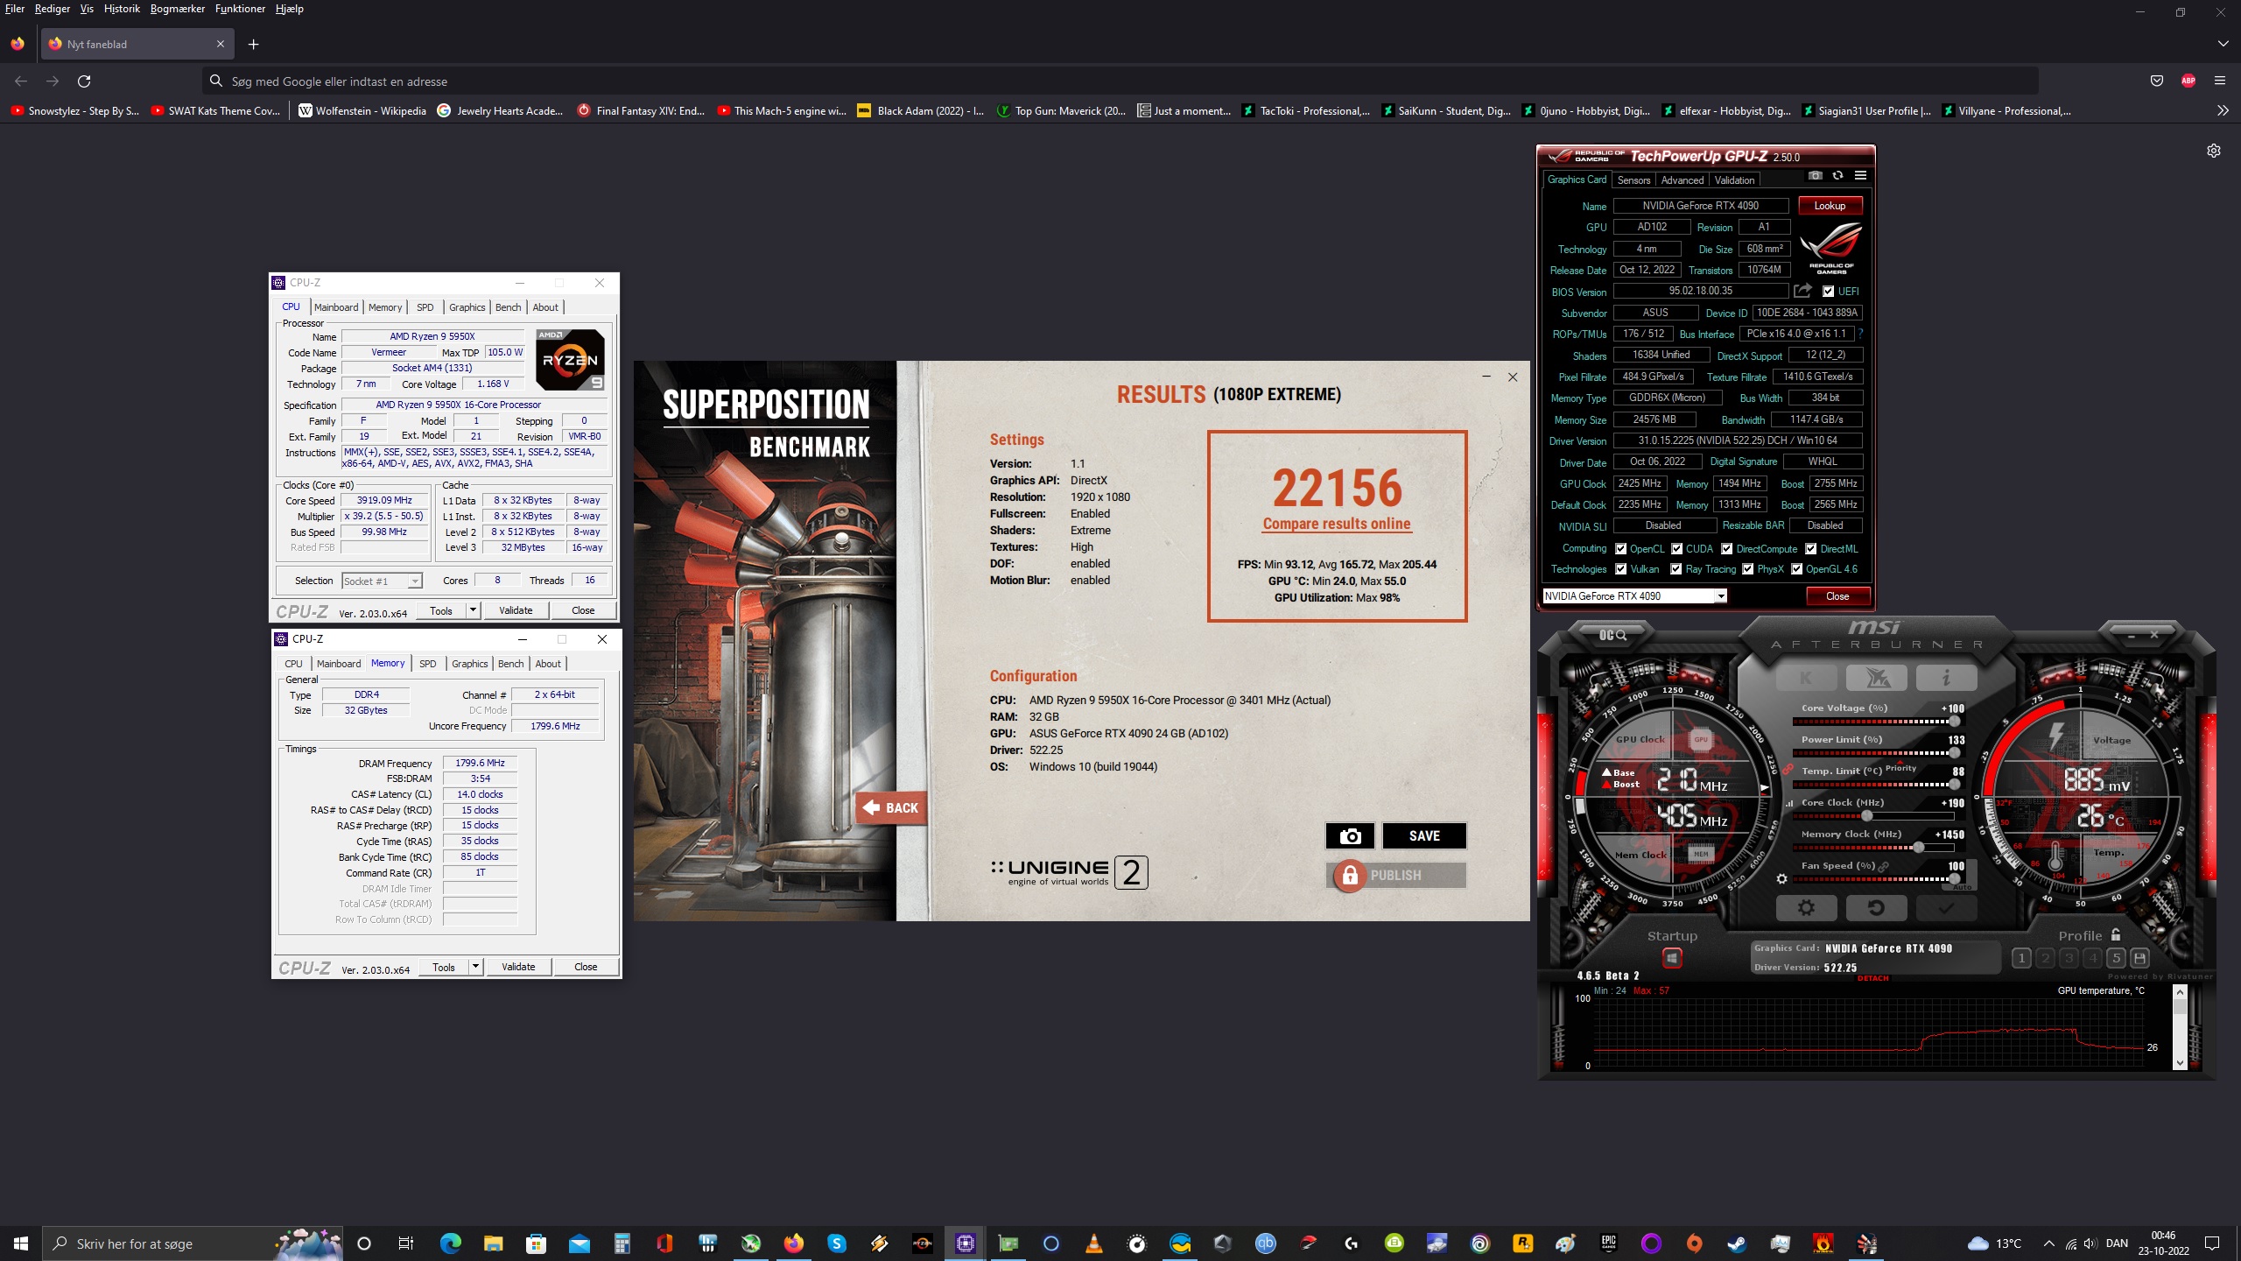The image size is (2241, 1261).
Task: Open Afterburner settings gear button
Action: click(x=1806, y=908)
